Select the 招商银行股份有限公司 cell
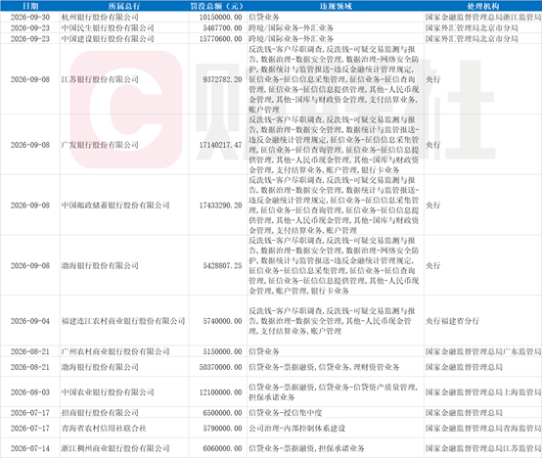This screenshot has height=458, width=542. pyautogui.click(x=124, y=412)
